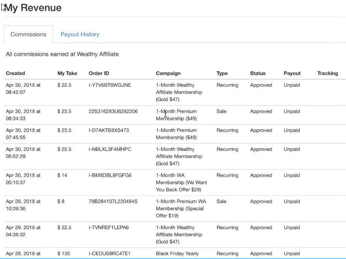This screenshot has width=346, height=259.
Task: Click the date Apr 29, 2018 at 04:36:32
Action: point(23,231)
